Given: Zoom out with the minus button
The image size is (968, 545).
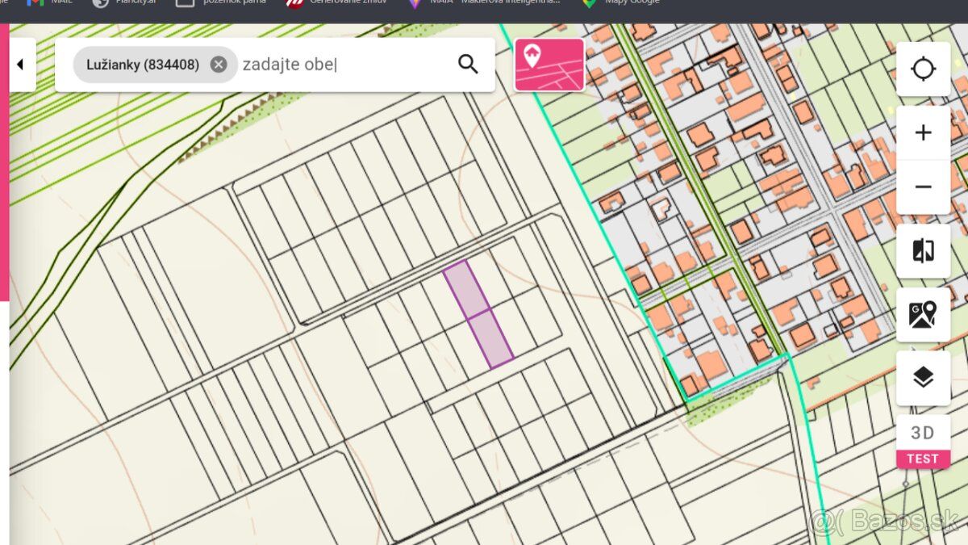Looking at the screenshot, I should [x=923, y=187].
